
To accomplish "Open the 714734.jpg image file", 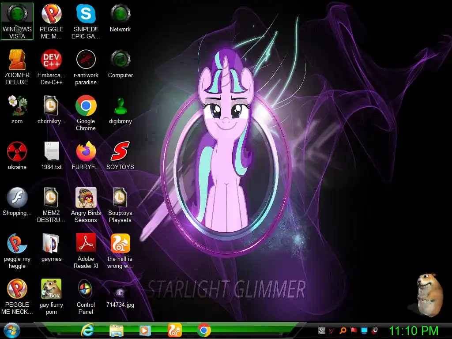I will tap(120, 297).
